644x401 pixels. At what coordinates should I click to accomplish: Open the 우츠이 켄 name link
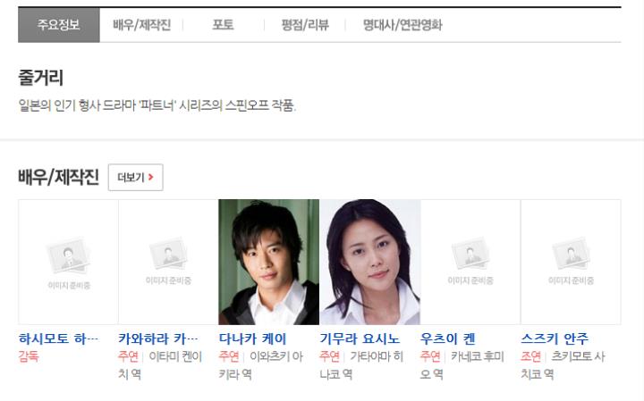pos(448,338)
